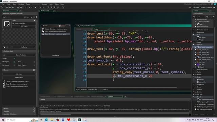Open the File menu

coord(3,4)
